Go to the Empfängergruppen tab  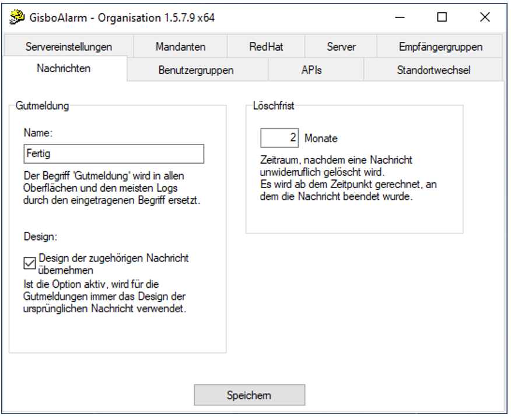[x=440, y=47]
